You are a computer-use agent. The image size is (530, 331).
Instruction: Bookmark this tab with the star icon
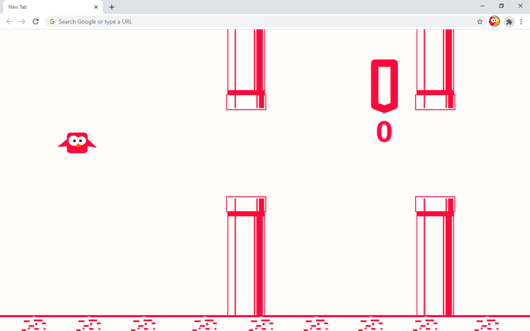click(480, 22)
